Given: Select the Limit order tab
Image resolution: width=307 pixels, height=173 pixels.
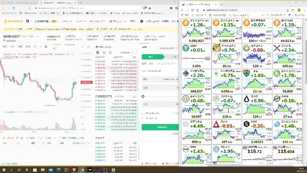Looking at the screenshot, I should point(144,63).
